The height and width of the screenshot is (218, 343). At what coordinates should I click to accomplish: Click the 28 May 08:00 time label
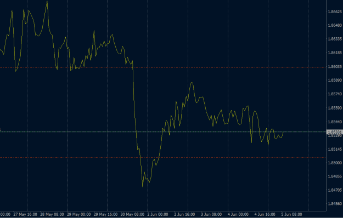tap(52, 215)
